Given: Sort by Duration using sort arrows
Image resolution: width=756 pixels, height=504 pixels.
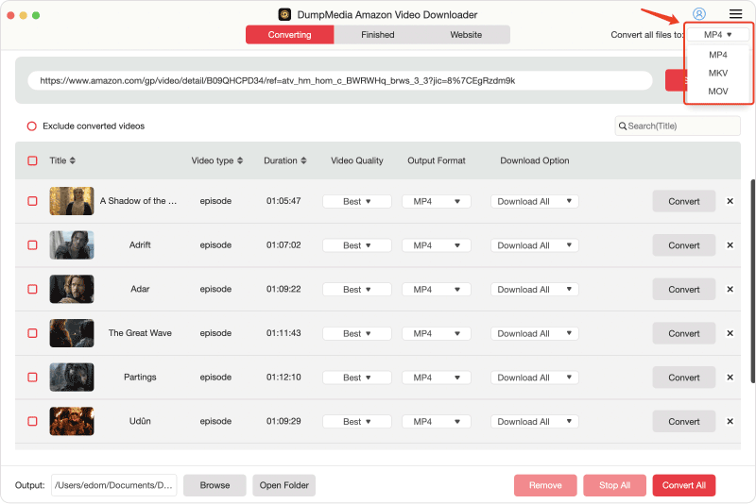Looking at the screenshot, I should [x=303, y=160].
